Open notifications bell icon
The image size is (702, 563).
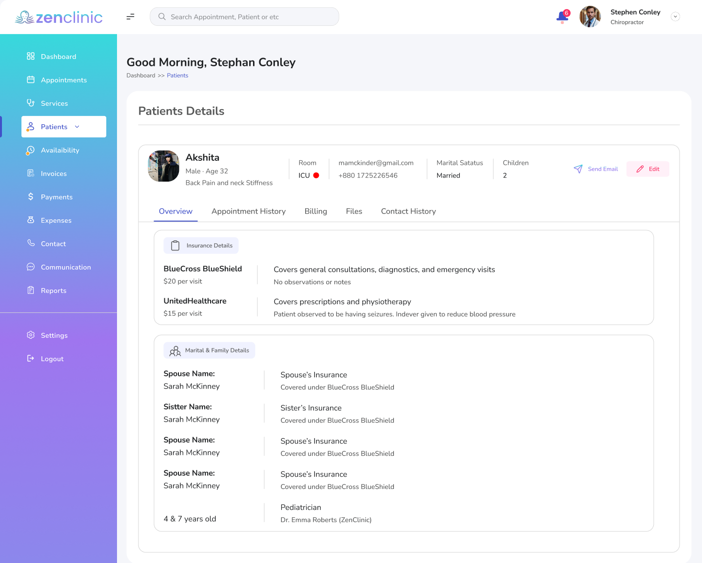563,17
